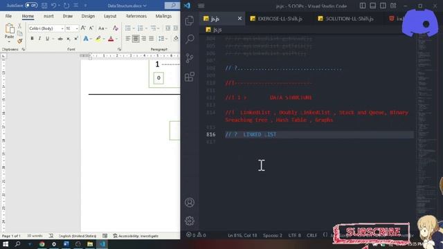Click the Text Effects blue A icon
443x249 pixels.
pyautogui.click(x=86, y=39)
